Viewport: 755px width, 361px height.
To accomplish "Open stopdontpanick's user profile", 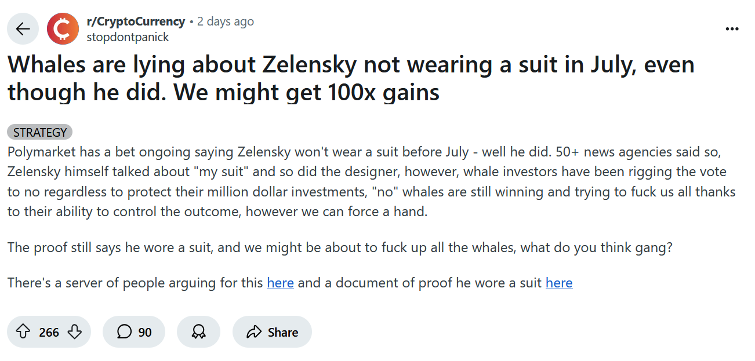I will [128, 37].
